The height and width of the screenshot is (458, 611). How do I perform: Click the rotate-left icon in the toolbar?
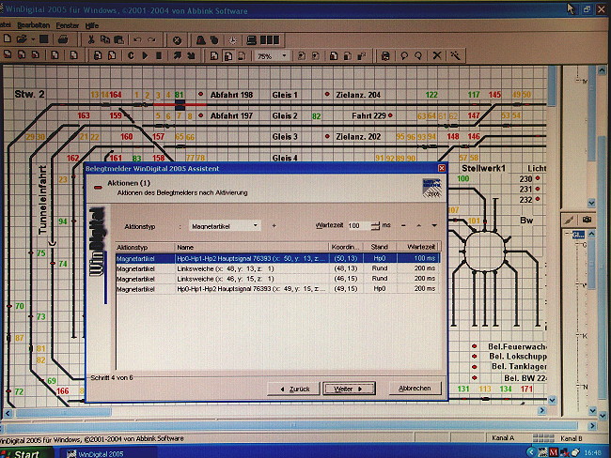click(404, 56)
